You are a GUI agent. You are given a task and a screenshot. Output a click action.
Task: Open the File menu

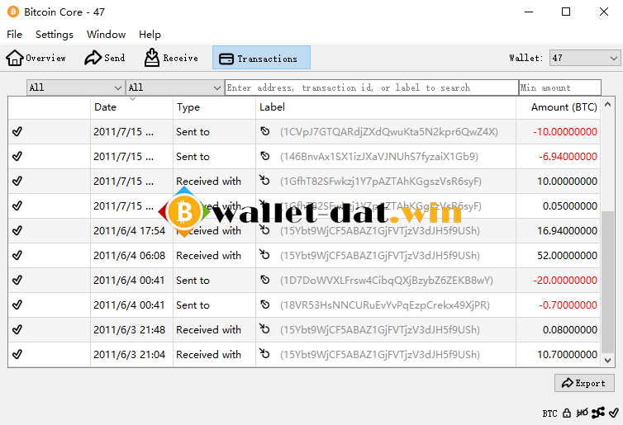click(x=14, y=35)
